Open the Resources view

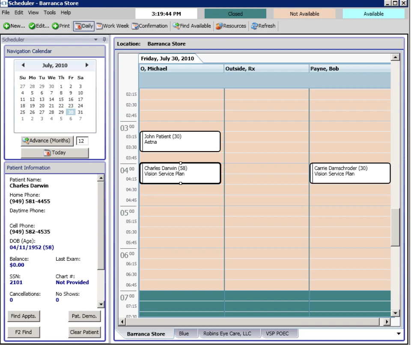(231, 26)
